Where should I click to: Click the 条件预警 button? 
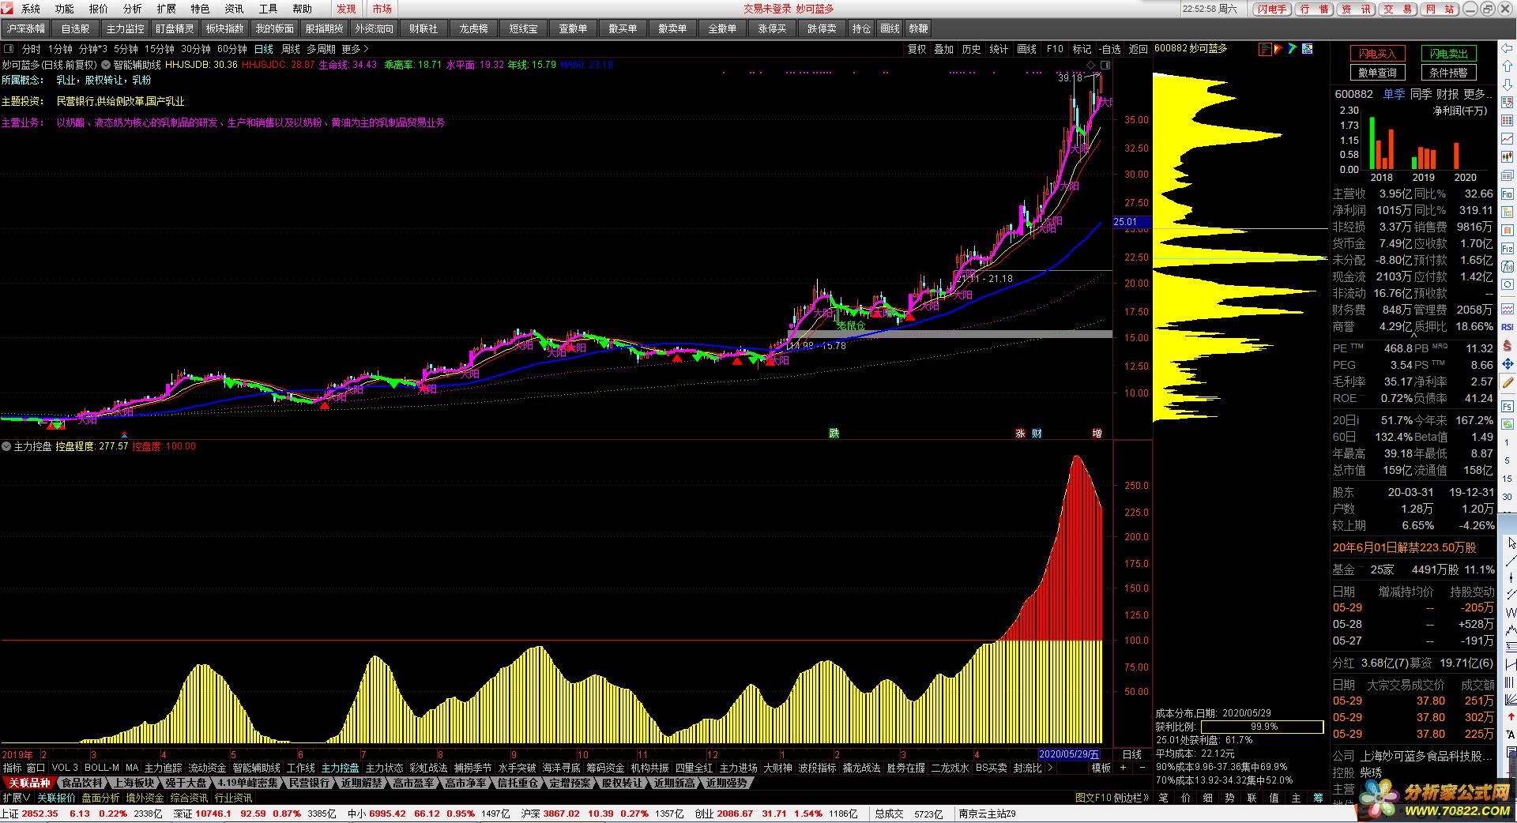[x=1448, y=73]
